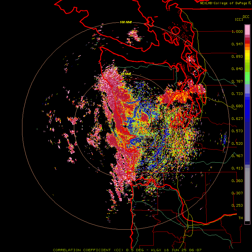Click the TH threshold label on the scale
The width and height of the screenshot is (252, 252).
[x=241, y=218]
